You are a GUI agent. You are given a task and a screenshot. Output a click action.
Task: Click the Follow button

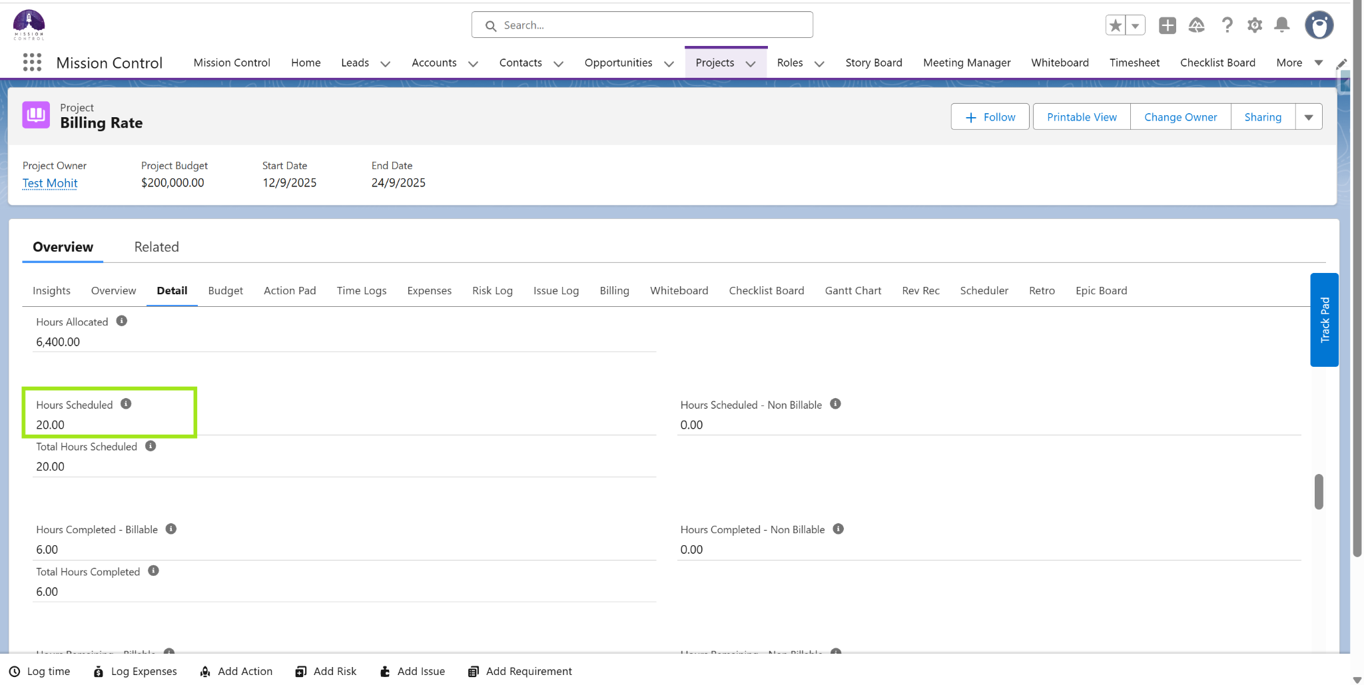[990, 117]
